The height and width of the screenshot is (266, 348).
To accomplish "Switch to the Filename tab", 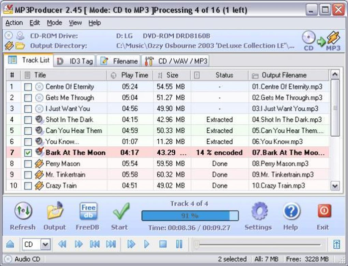I will (119, 61).
